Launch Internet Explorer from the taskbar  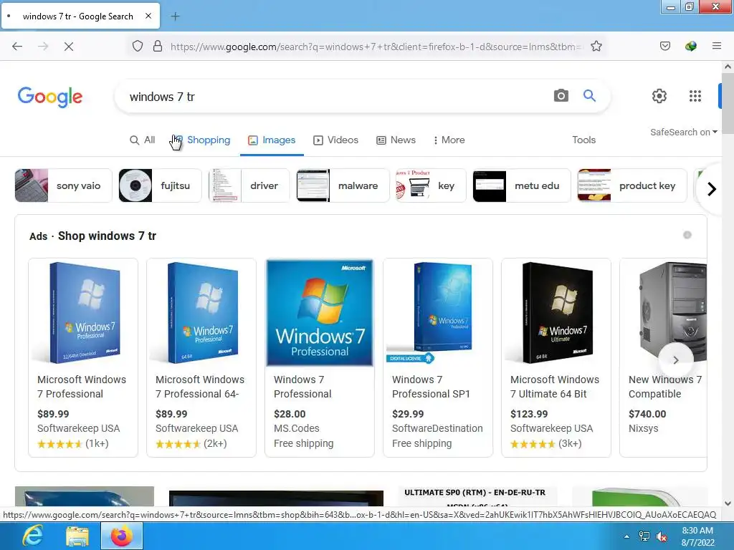tap(33, 536)
